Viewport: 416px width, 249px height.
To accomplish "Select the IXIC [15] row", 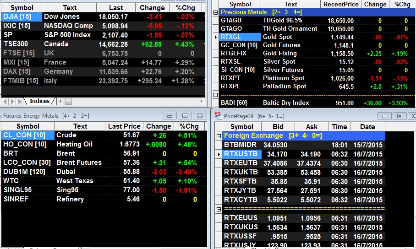I will (x=103, y=26).
